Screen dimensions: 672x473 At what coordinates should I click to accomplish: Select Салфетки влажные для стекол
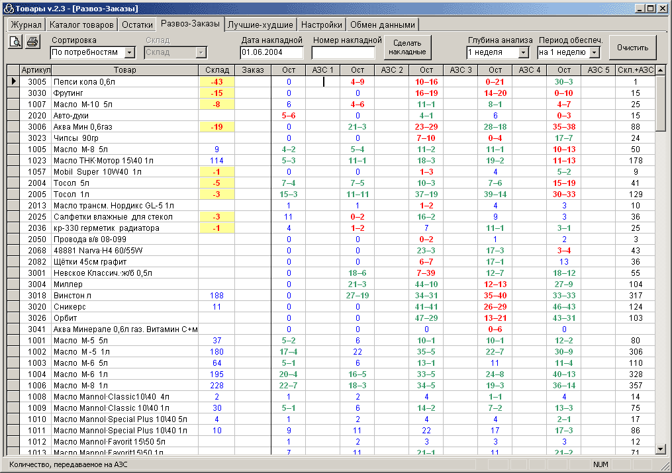click(x=113, y=216)
